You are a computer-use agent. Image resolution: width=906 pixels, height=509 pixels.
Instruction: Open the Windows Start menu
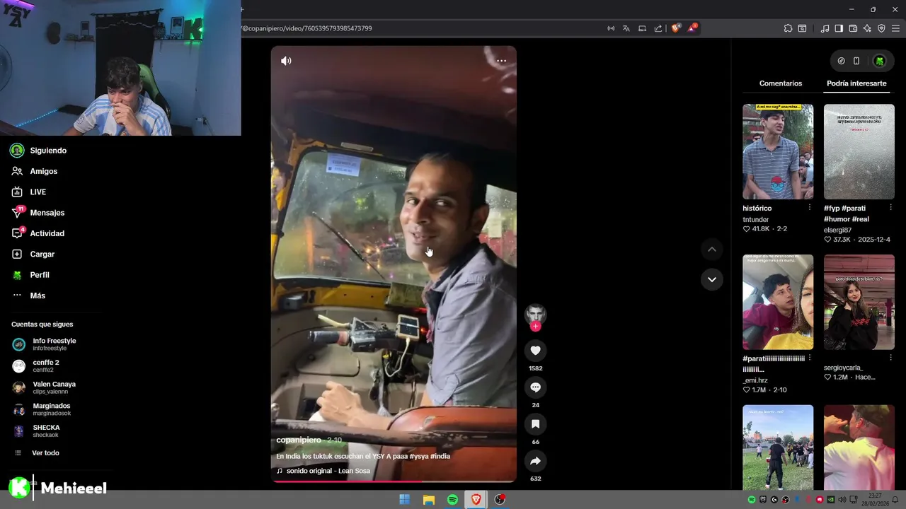tap(404, 500)
